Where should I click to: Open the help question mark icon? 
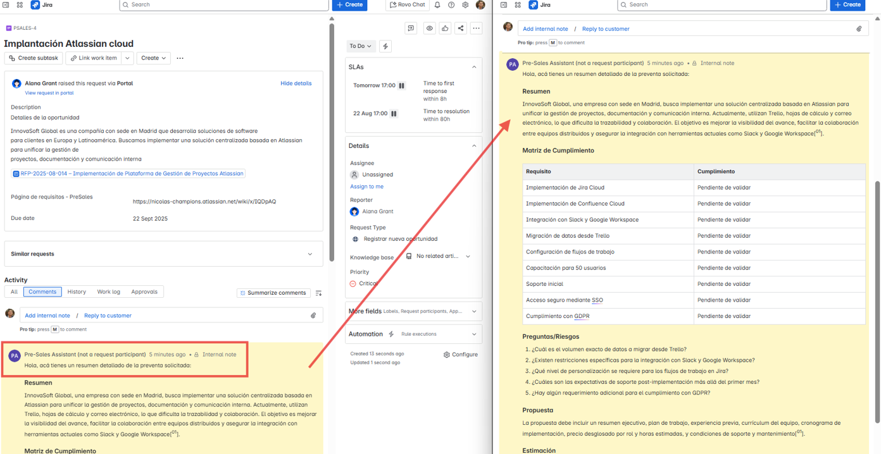point(451,5)
